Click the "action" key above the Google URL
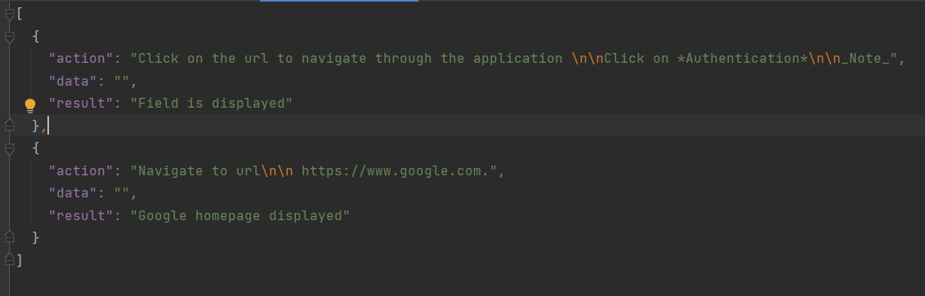Viewport: 925px width, 296px height. [x=81, y=170]
